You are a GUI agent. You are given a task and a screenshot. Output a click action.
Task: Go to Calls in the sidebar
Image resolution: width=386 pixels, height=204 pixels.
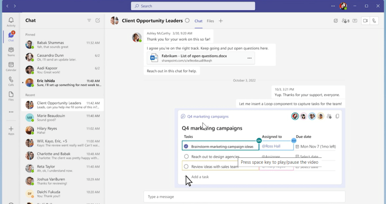[x=11, y=81]
